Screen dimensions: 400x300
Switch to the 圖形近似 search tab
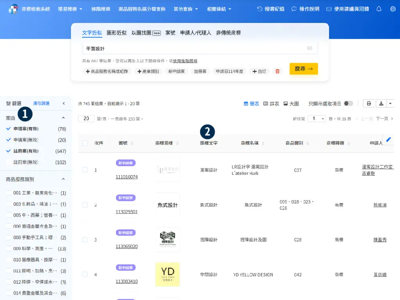[x=118, y=33]
